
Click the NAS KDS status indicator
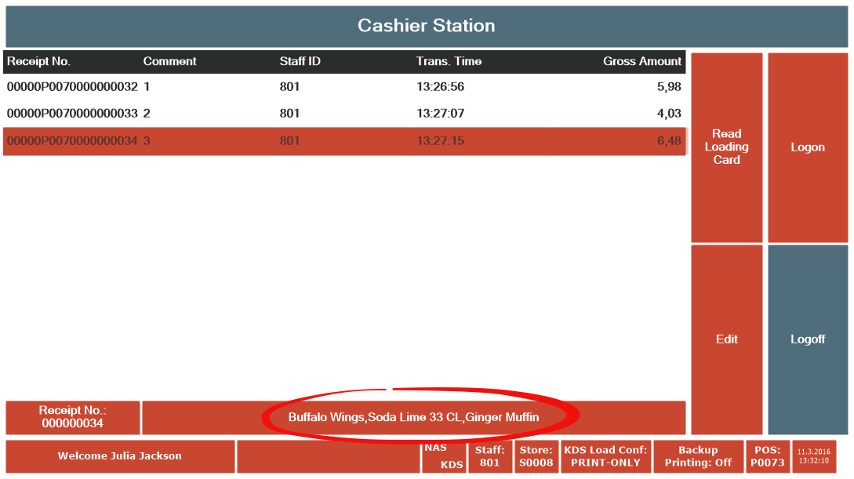(444, 457)
